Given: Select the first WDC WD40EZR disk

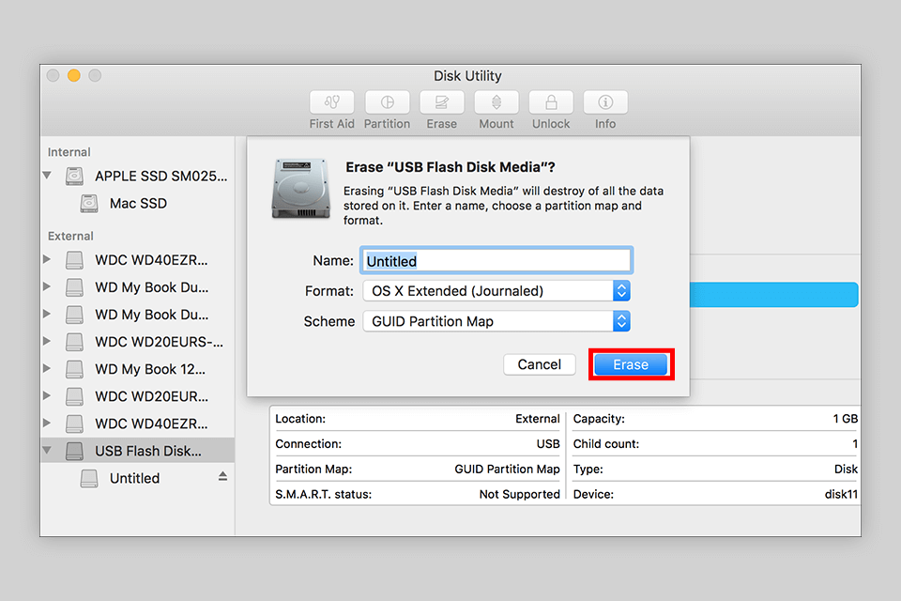Looking at the screenshot, I should pyautogui.click(x=151, y=259).
